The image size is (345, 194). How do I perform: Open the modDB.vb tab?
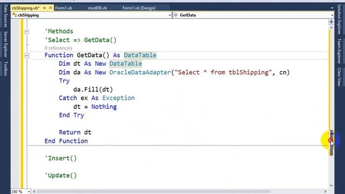97,8
